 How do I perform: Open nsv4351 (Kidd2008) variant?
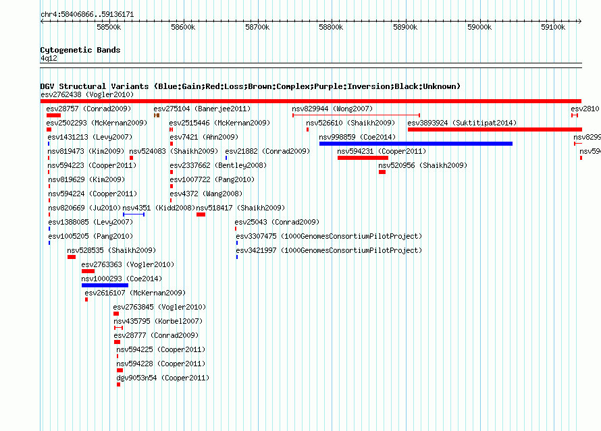point(159,208)
